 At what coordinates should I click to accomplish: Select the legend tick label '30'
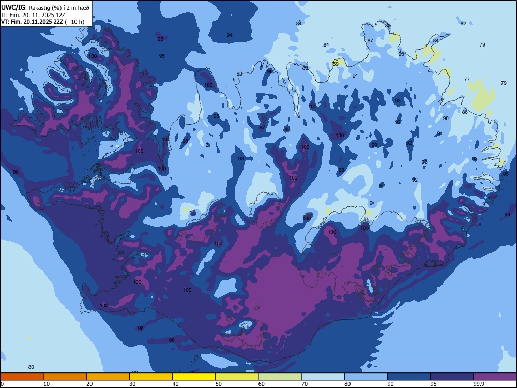click(x=132, y=384)
